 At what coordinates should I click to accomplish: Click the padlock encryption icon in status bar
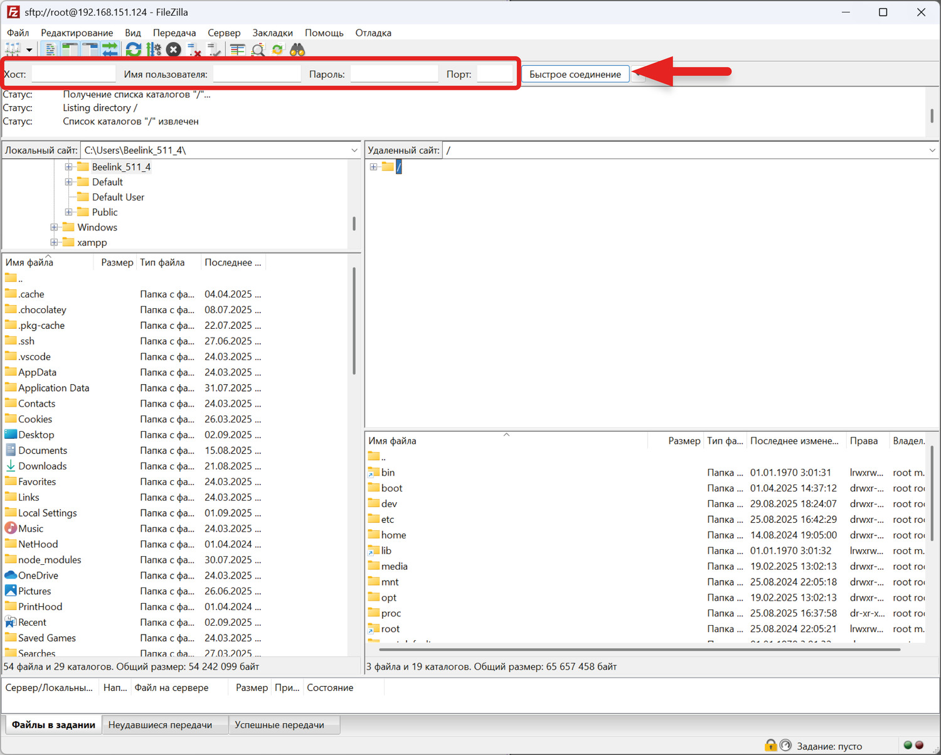pyautogui.click(x=770, y=746)
